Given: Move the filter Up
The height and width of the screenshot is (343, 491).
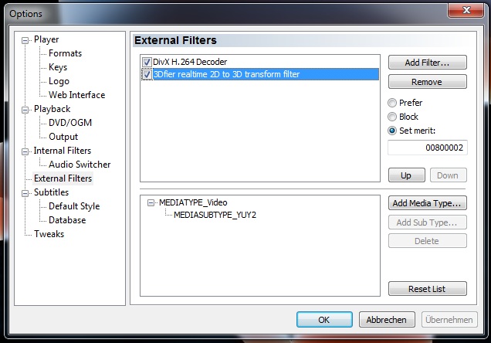Looking at the screenshot, I should 406,175.
